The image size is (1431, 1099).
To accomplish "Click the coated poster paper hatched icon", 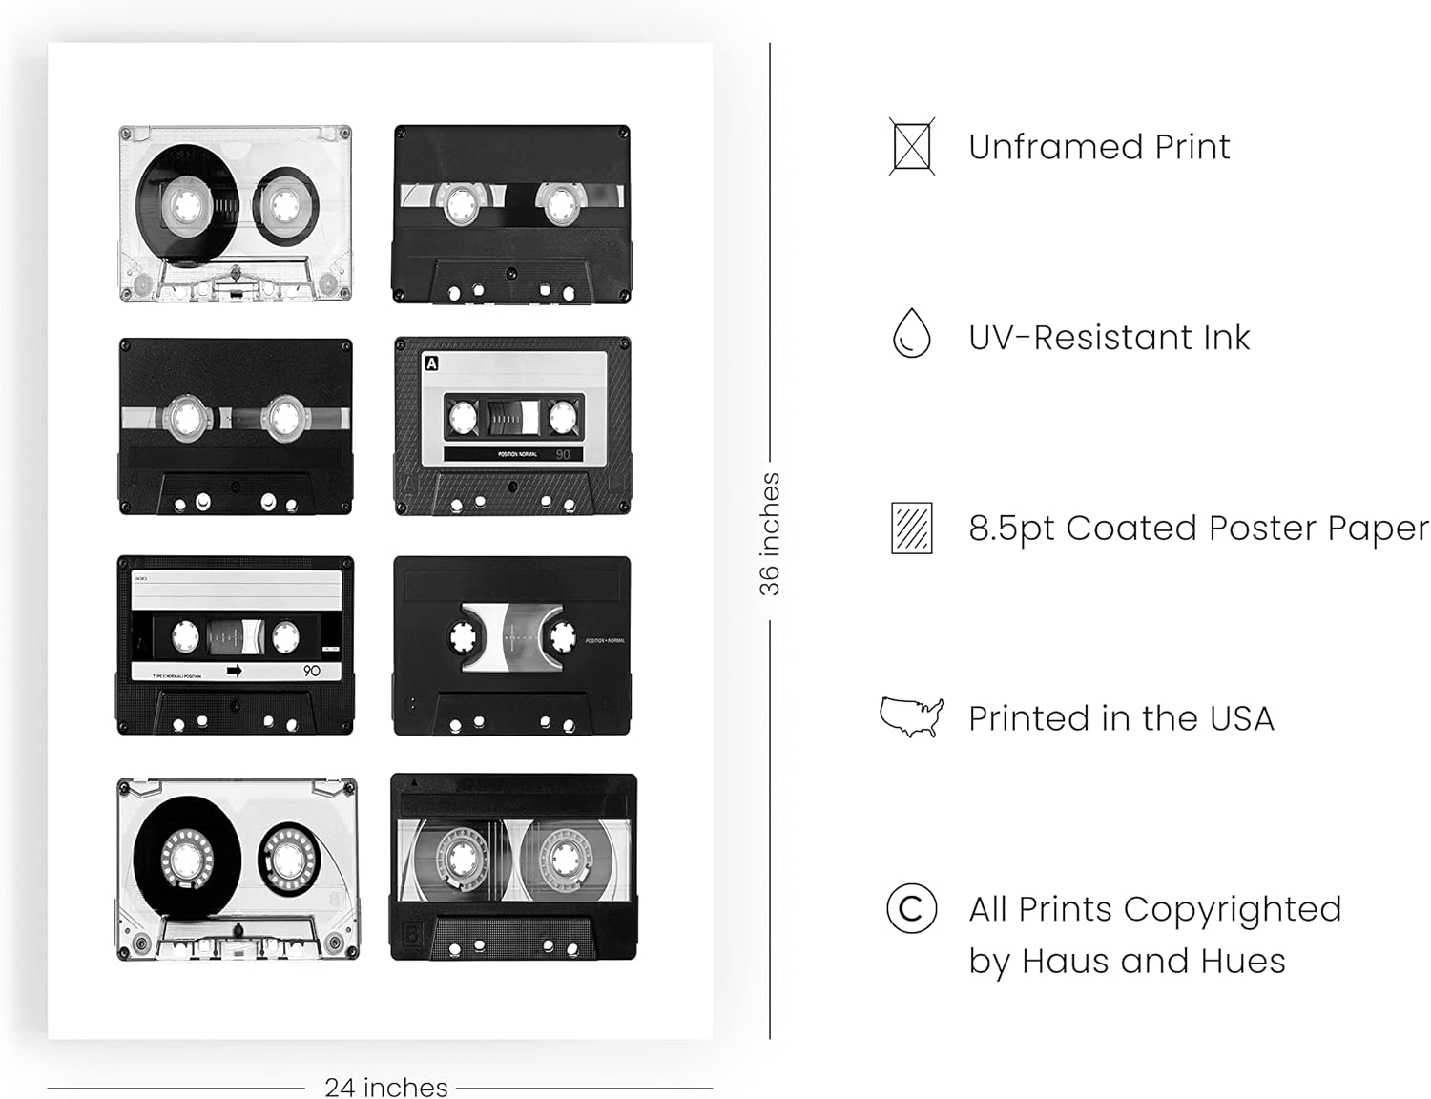I will click(x=912, y=528).
